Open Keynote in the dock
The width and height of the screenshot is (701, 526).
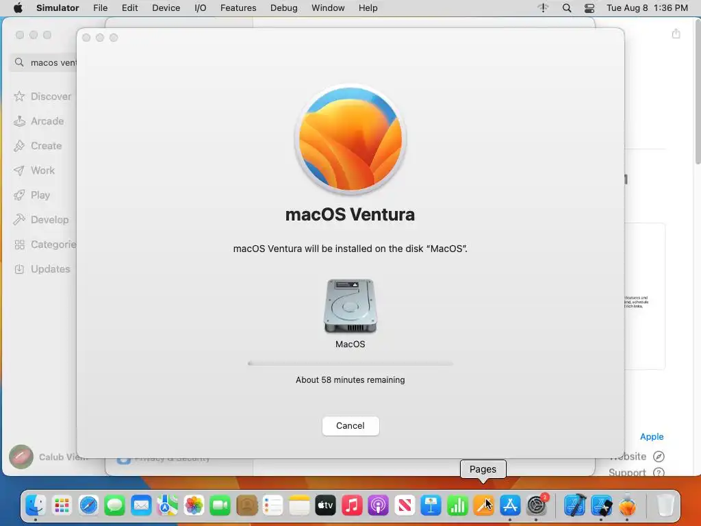[x=431, y=506]
